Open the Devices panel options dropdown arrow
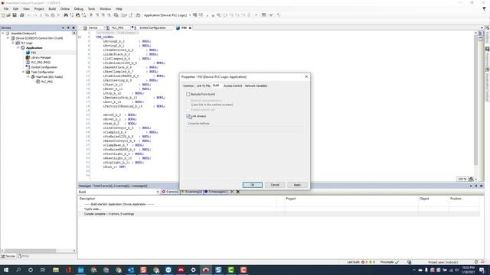 [x=63, y=27]
